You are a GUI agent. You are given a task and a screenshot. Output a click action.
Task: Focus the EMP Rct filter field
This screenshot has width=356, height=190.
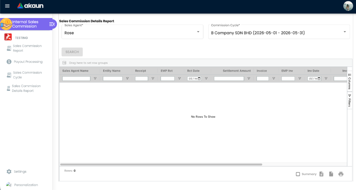click(x=168, y=79)
